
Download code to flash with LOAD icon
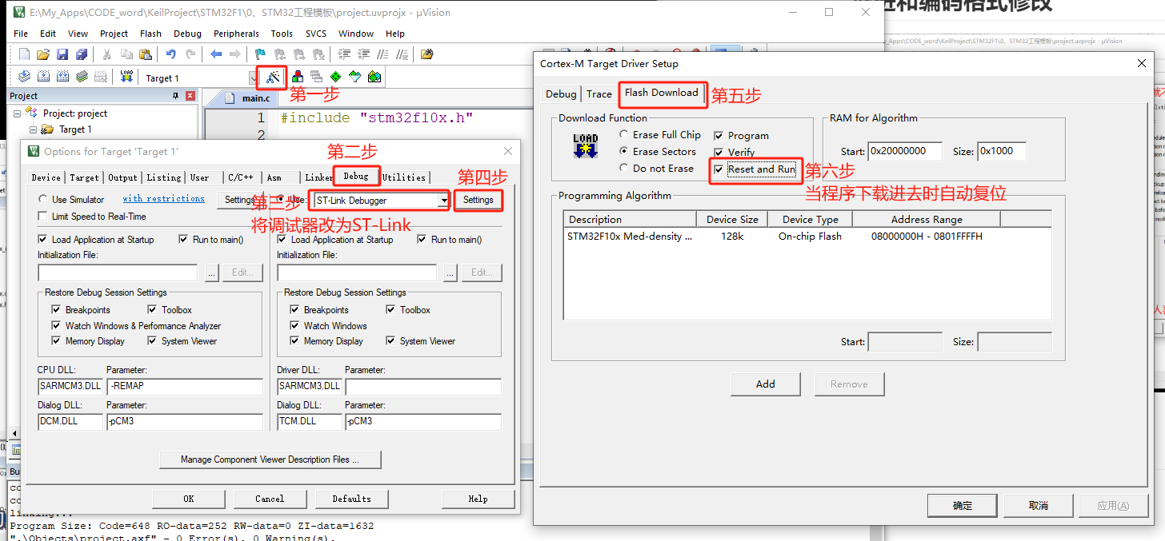pyautogui.click(x=126, y=77)
